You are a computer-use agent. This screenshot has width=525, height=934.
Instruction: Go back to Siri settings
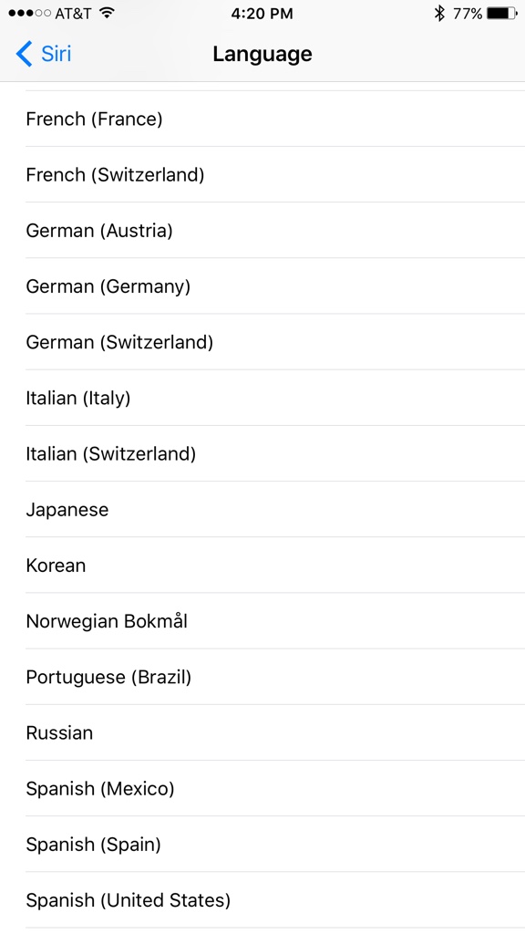(44, 54)
